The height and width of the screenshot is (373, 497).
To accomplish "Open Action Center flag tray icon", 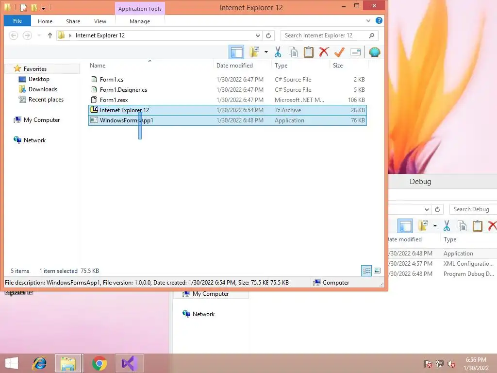I will [x=428, y=364].
